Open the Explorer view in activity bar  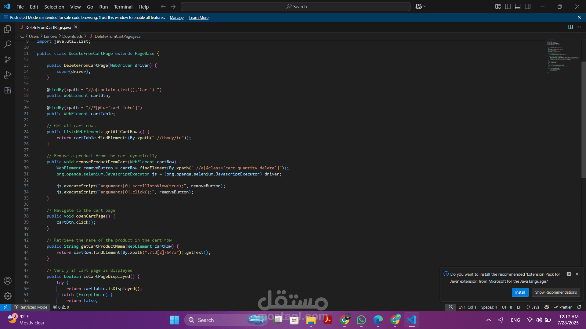(8, 29)
